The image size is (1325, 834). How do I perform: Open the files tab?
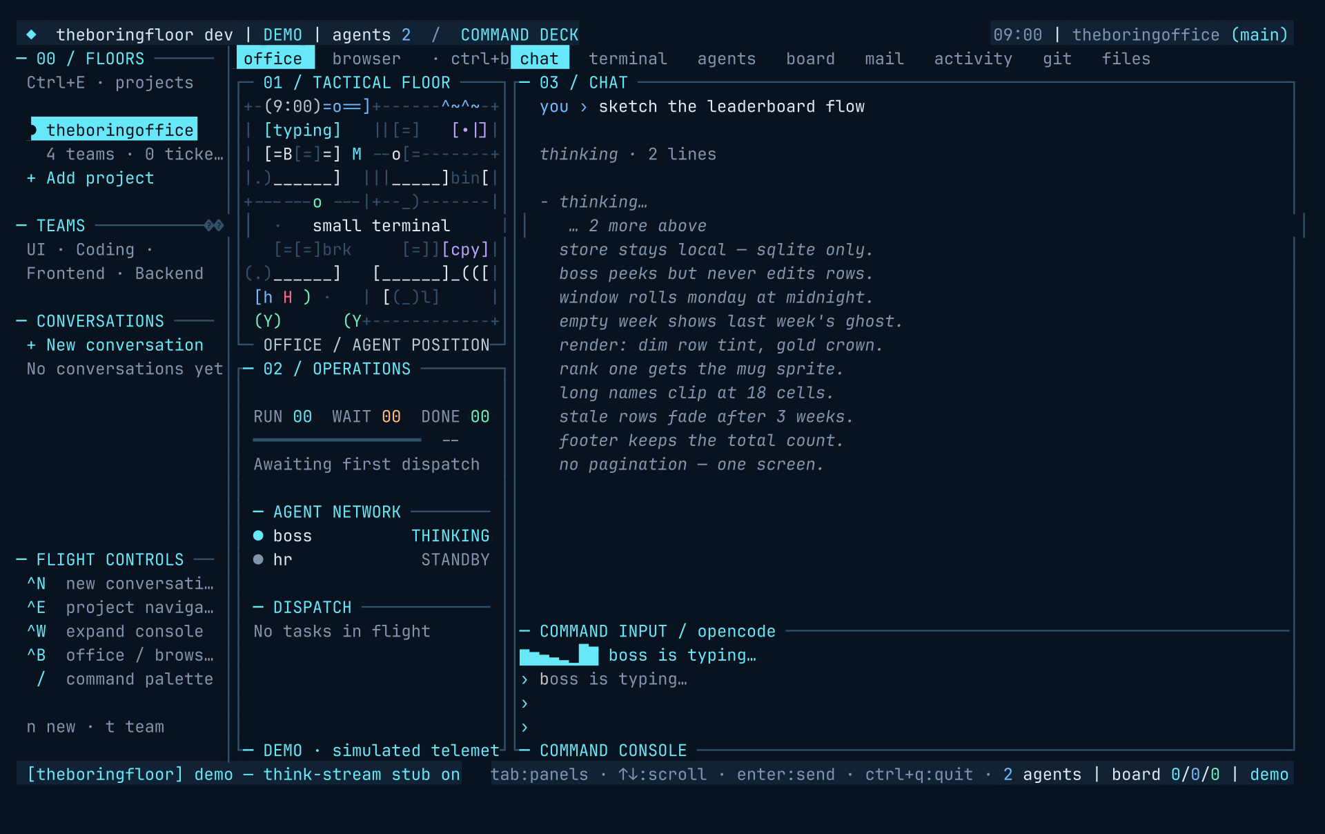(x=1126, y=59)
